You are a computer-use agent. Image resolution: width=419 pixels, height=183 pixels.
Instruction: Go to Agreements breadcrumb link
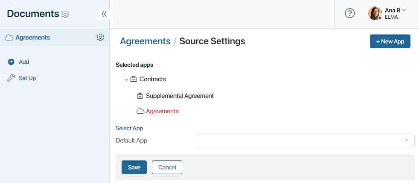[145, 41]
